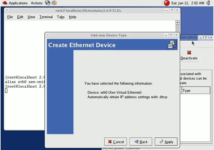Cancel the Create Ethernet Device dialog

(115, 142)
